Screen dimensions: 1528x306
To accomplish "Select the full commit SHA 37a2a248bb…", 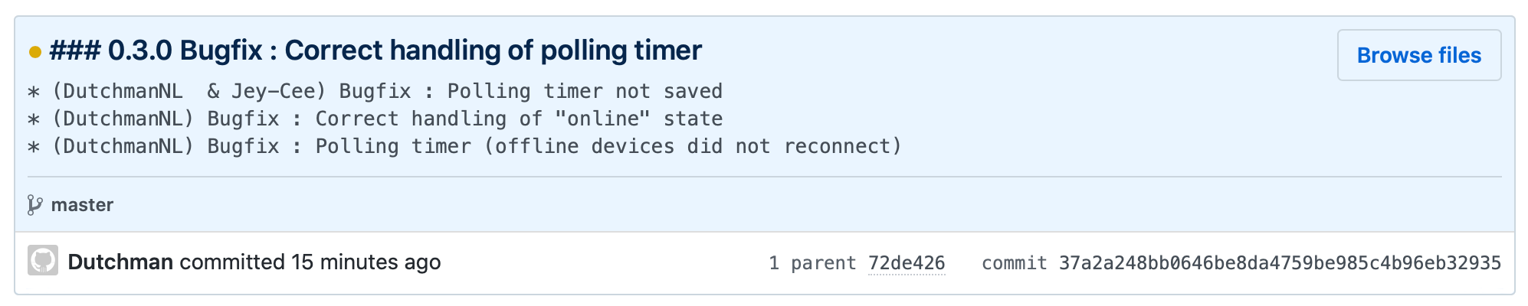I will 1280,263.
